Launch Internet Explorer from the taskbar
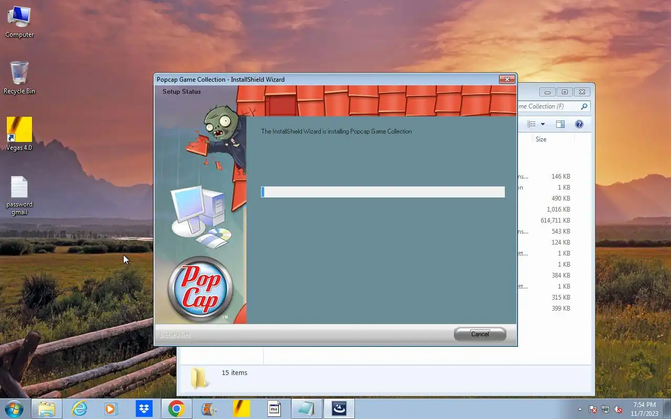This screenshot has width=671, height=419. click(79, 409)
